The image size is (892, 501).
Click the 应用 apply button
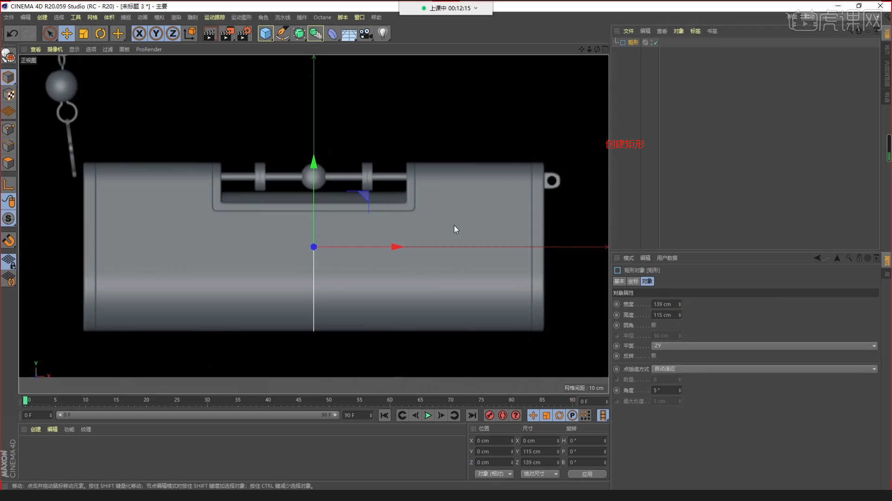click(587, 474)
